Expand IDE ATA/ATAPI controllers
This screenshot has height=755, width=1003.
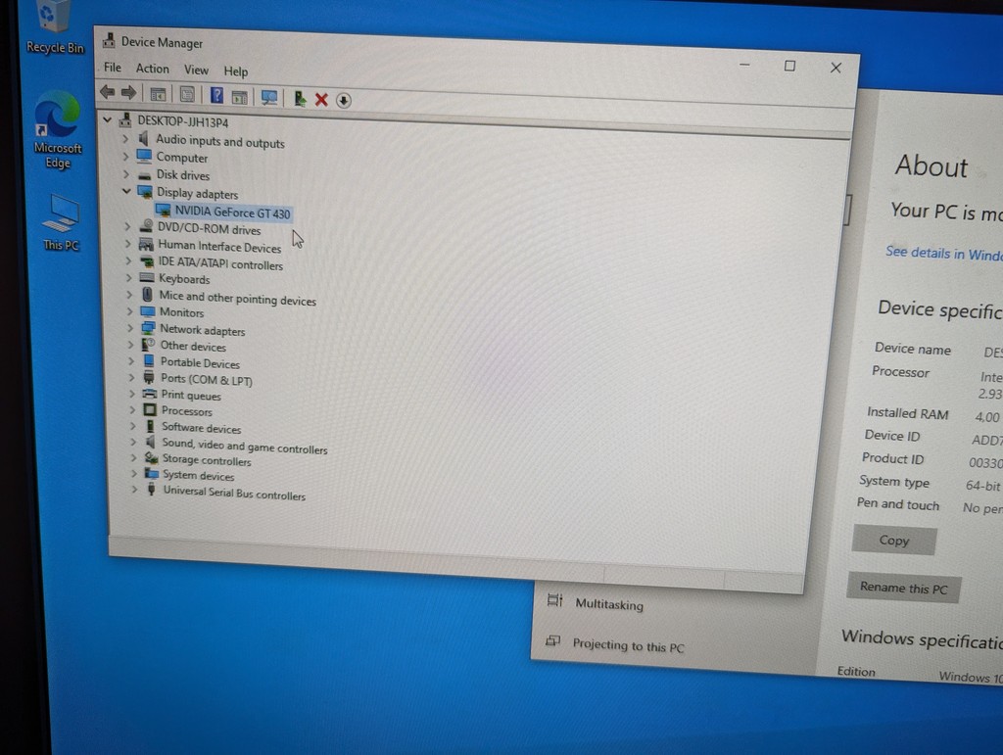[128, 260]
